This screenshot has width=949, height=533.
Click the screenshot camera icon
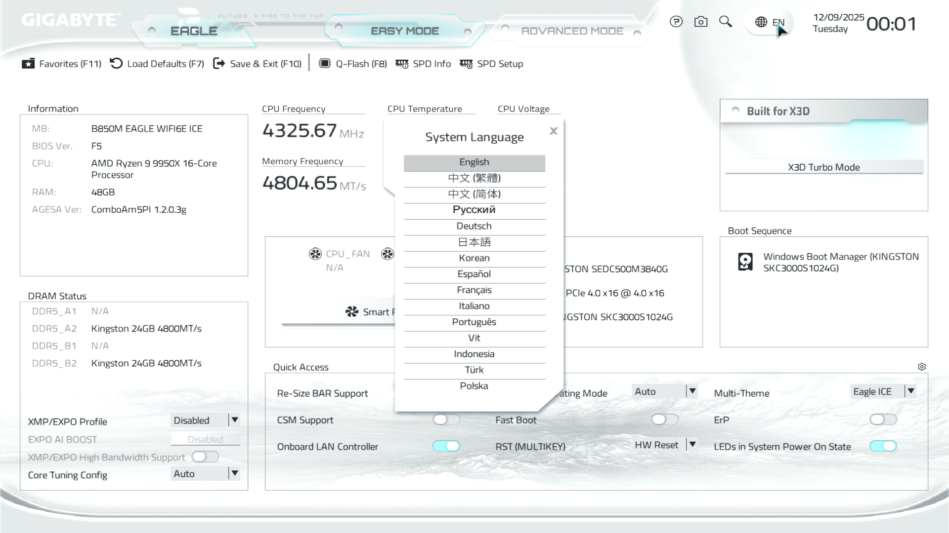[700, 22]
